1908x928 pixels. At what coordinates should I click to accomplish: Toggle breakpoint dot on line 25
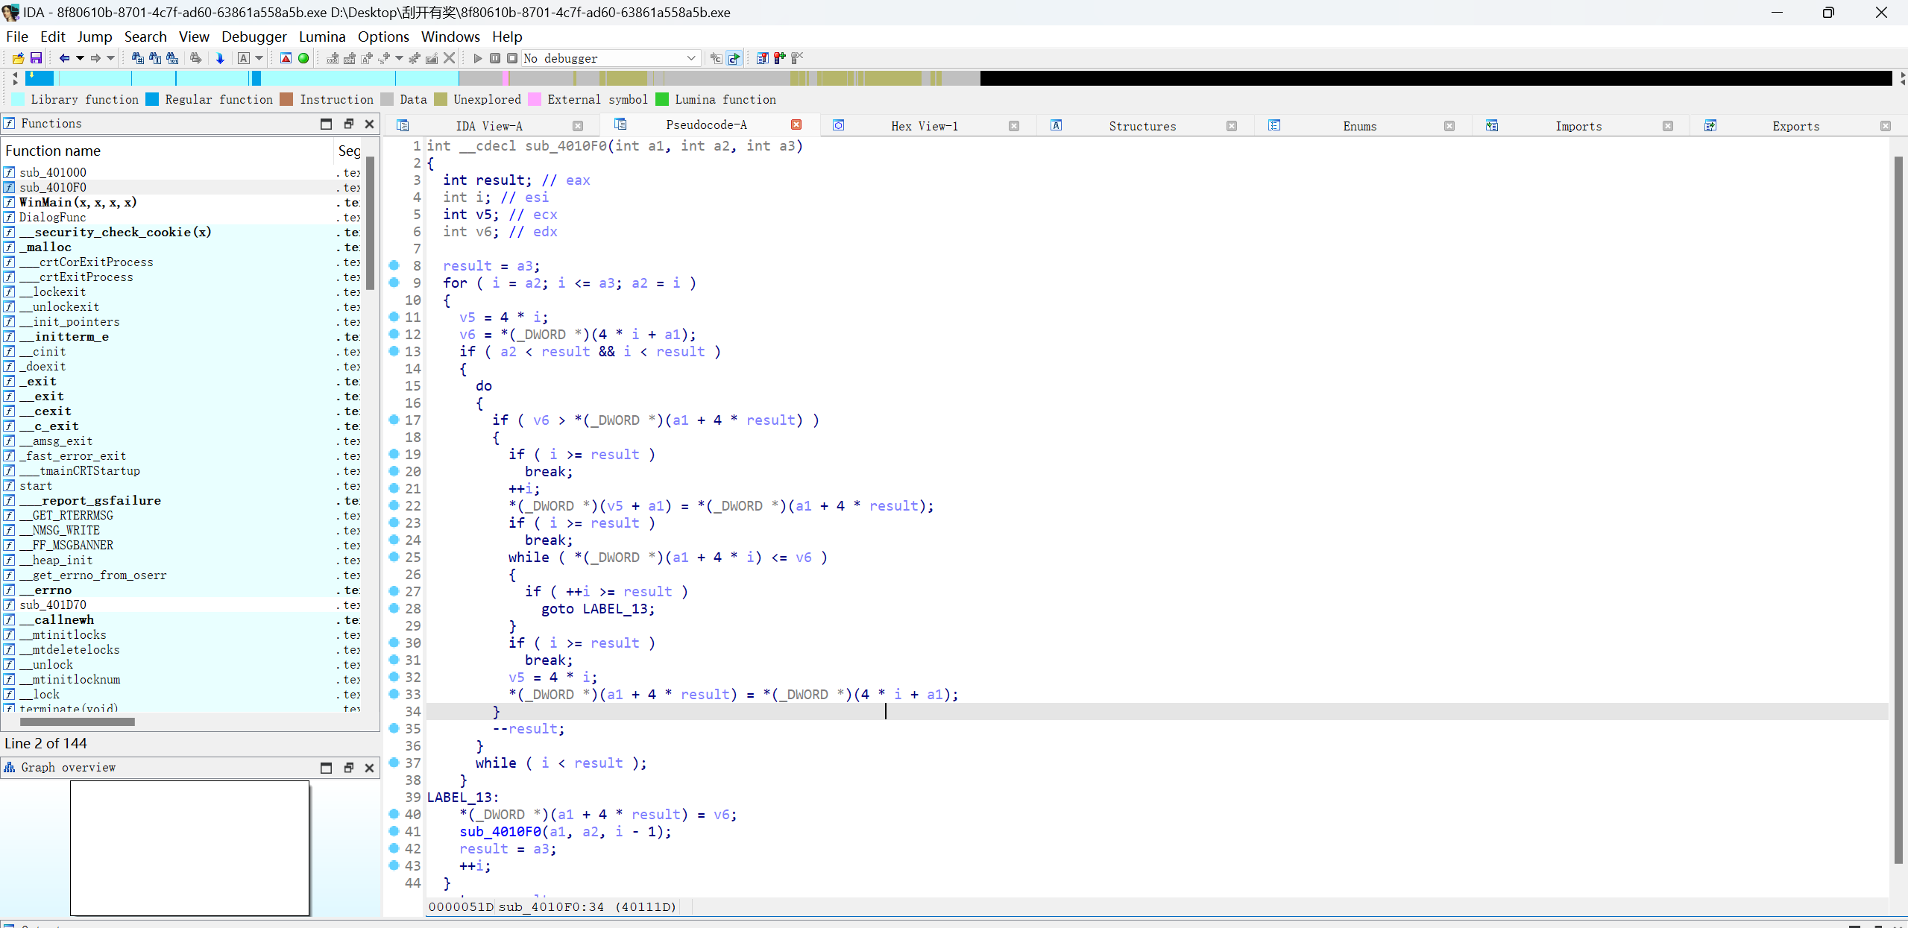point(394,557)
